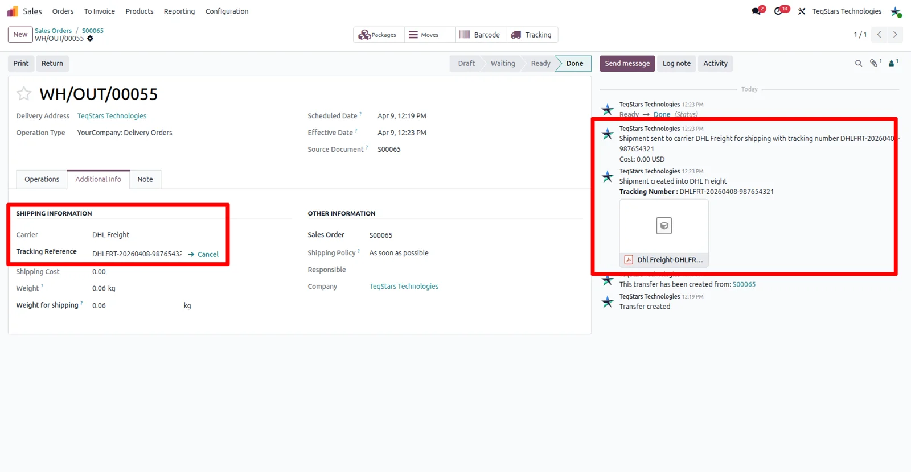Select the Done status stage
This screenshot has height=472, width=911.
[574, 64]
